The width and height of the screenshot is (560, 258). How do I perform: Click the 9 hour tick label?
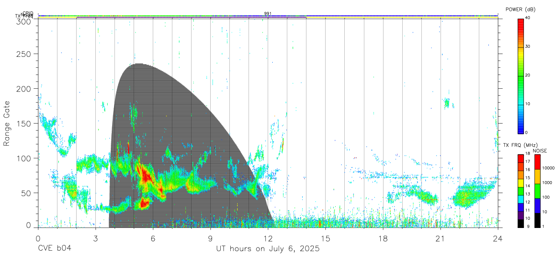coord(210,238)
